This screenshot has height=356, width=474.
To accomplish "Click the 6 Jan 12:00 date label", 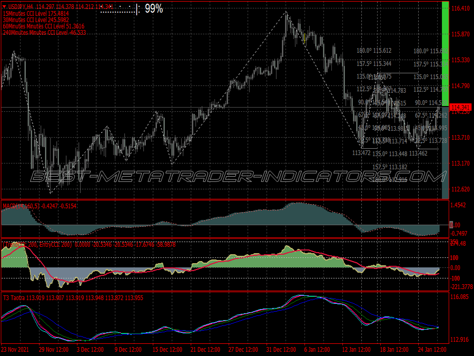I will pyautogui.click(x=318, y=349).
